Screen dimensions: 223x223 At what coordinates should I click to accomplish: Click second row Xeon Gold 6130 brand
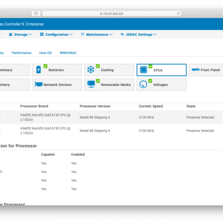[45, 130]
